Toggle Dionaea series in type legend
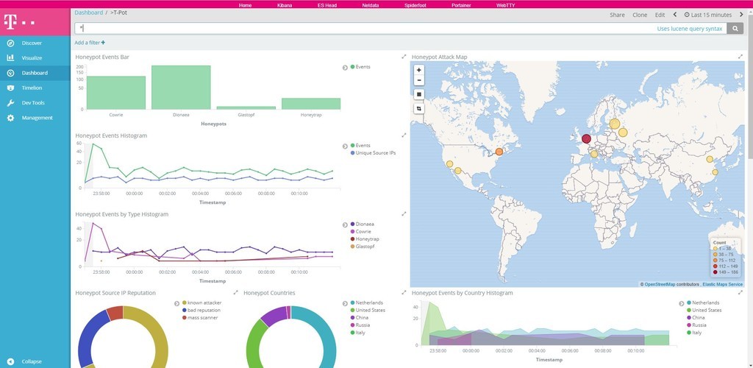753x368 pixels. click(362, 224)
